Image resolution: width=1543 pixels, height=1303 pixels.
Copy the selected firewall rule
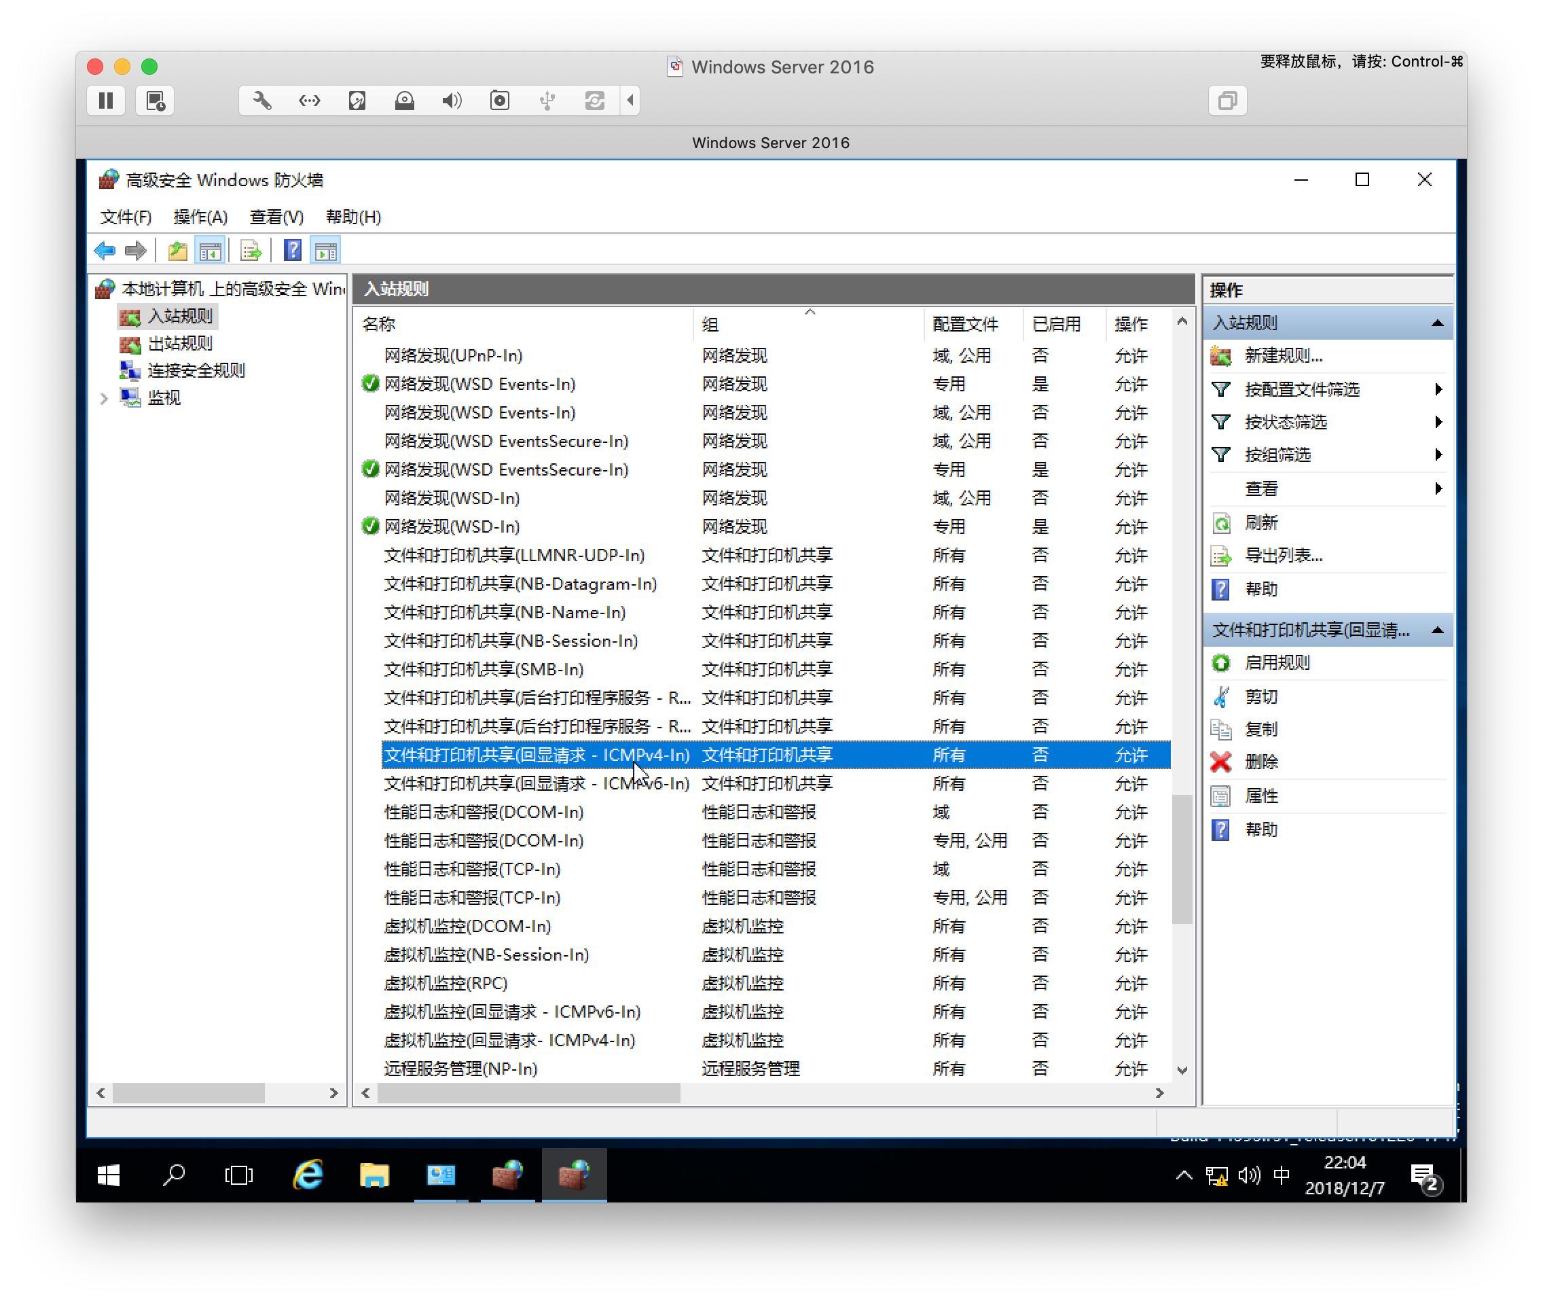(x=1261, y=729)
